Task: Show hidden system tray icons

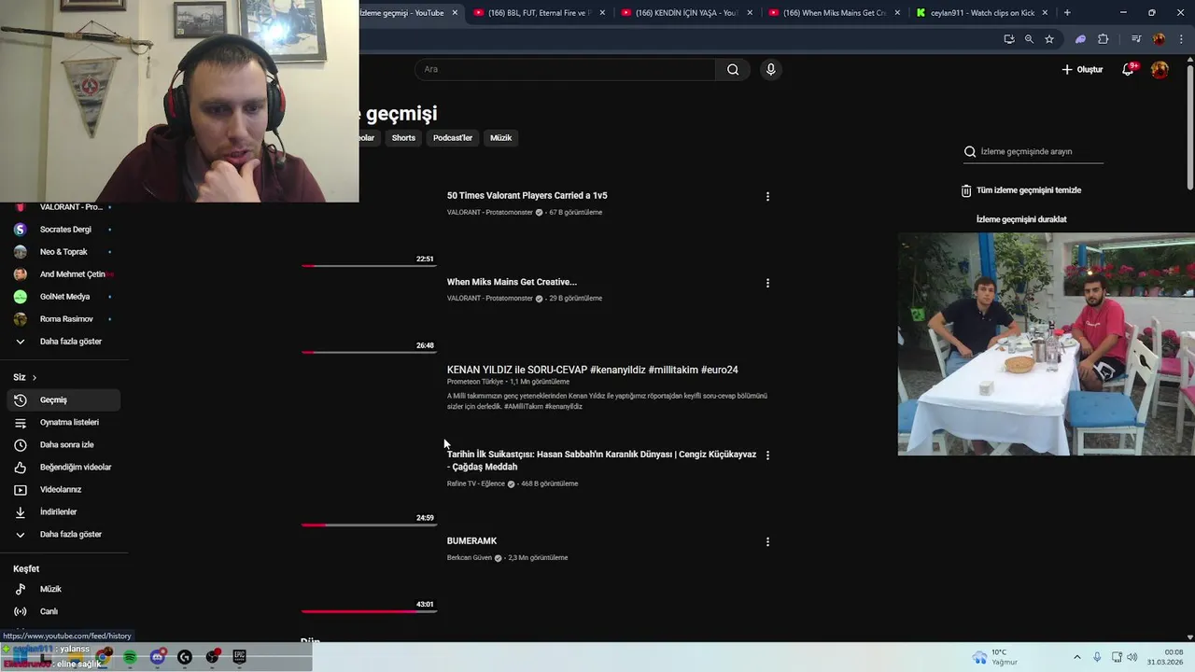Action: (1076, 657)
